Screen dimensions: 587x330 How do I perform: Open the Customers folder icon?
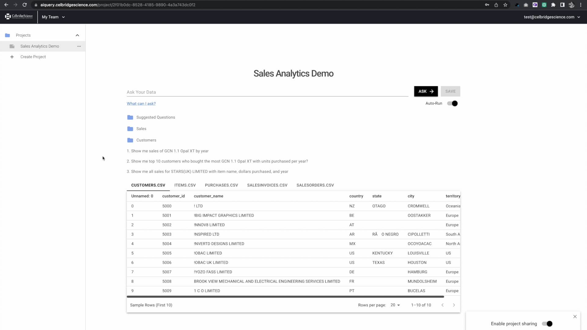pyautogui.click(x=130, y=140)
